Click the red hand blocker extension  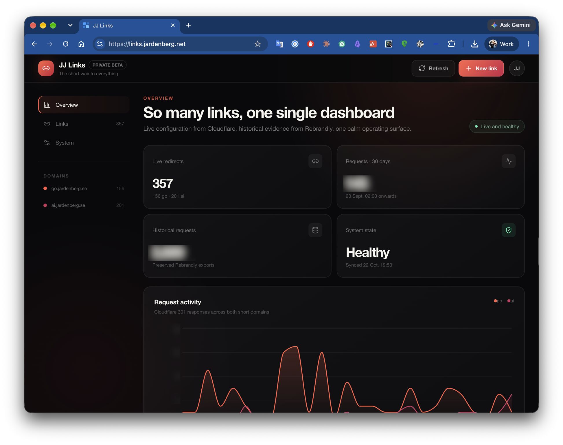[x=310, y=44]
